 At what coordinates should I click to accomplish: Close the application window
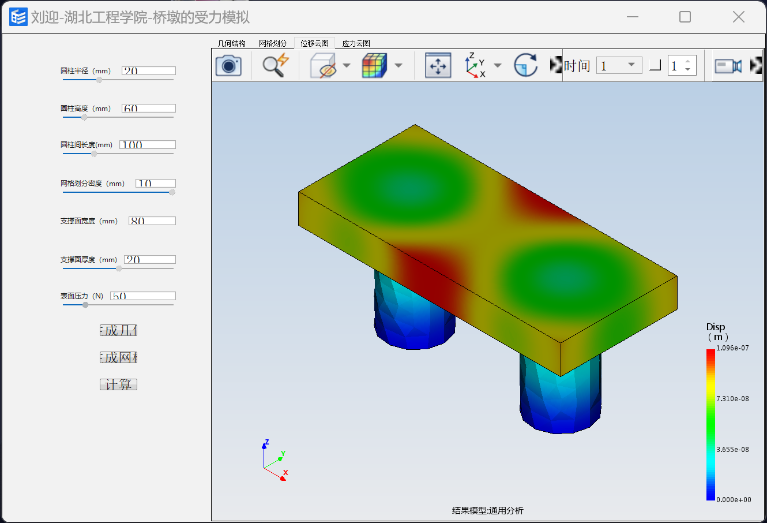(x=739, y=17)
